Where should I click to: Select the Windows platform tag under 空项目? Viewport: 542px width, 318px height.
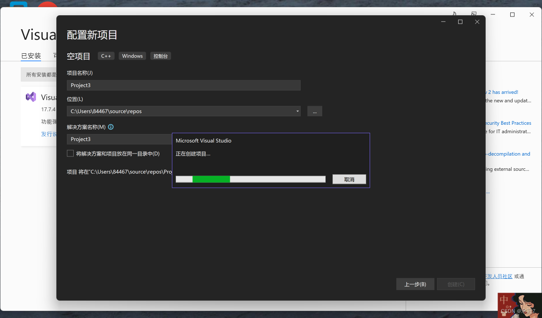[x=132, y=55]
